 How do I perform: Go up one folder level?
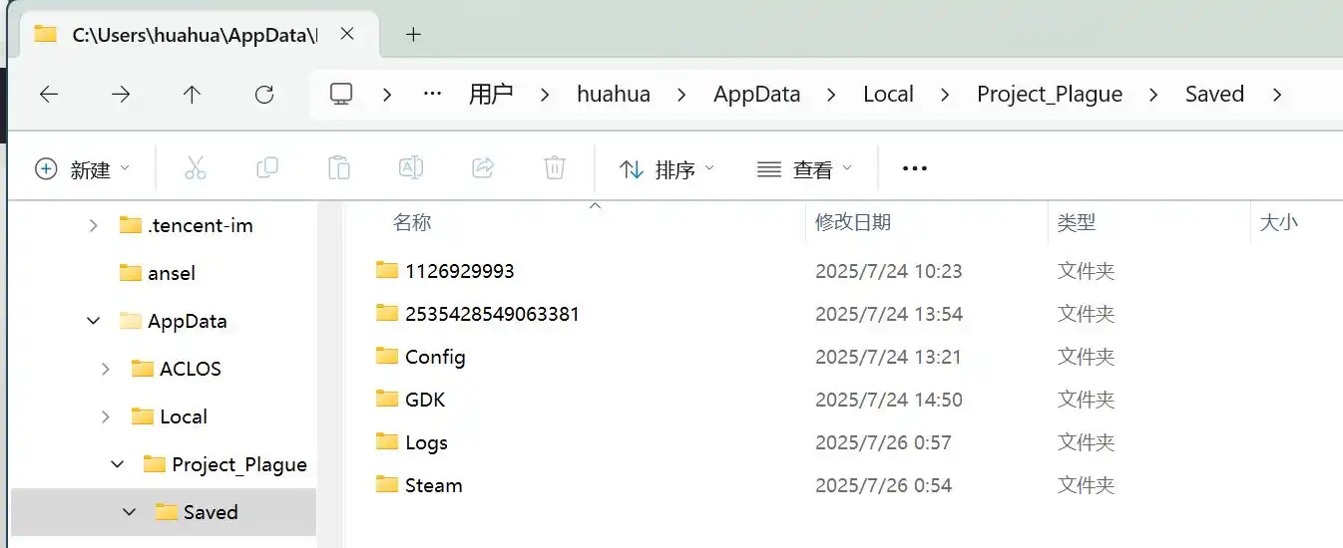(x=193, y=95)
